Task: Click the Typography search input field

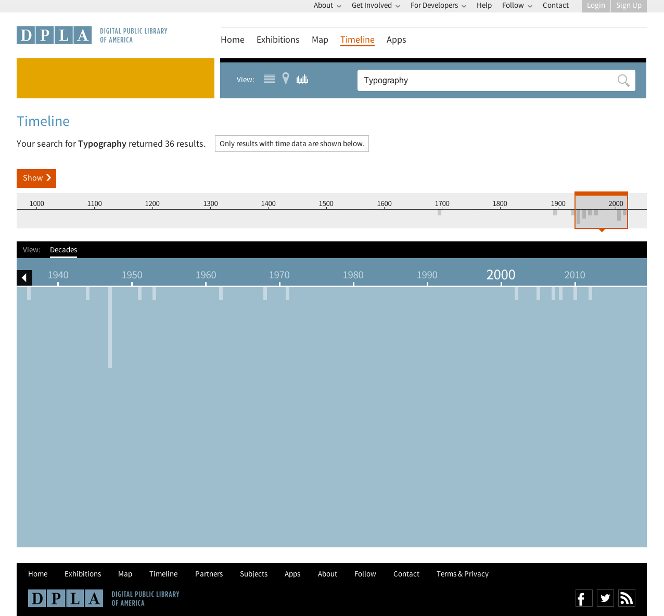Action: click(484, 81)
